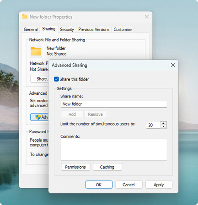Switch to the Security tab
The height and width of the screenshot is (205, 198).
(x=67, y=29)
